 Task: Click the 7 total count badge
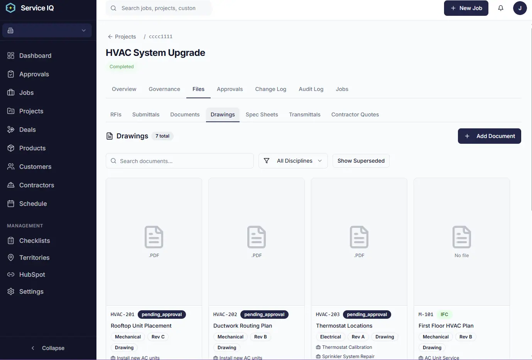[162, 136]
